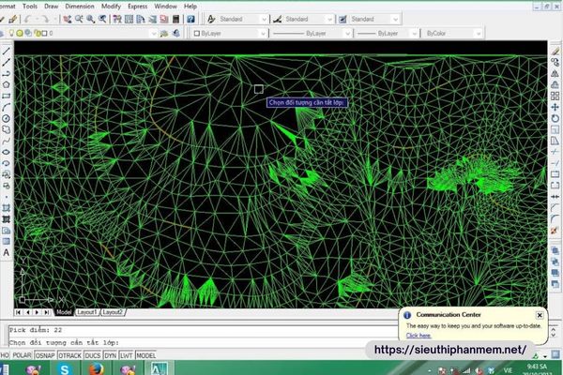Expand the Undo history dropdown arrow
The height and width of the screenshot is (375, 563).
tap(36, 19)
